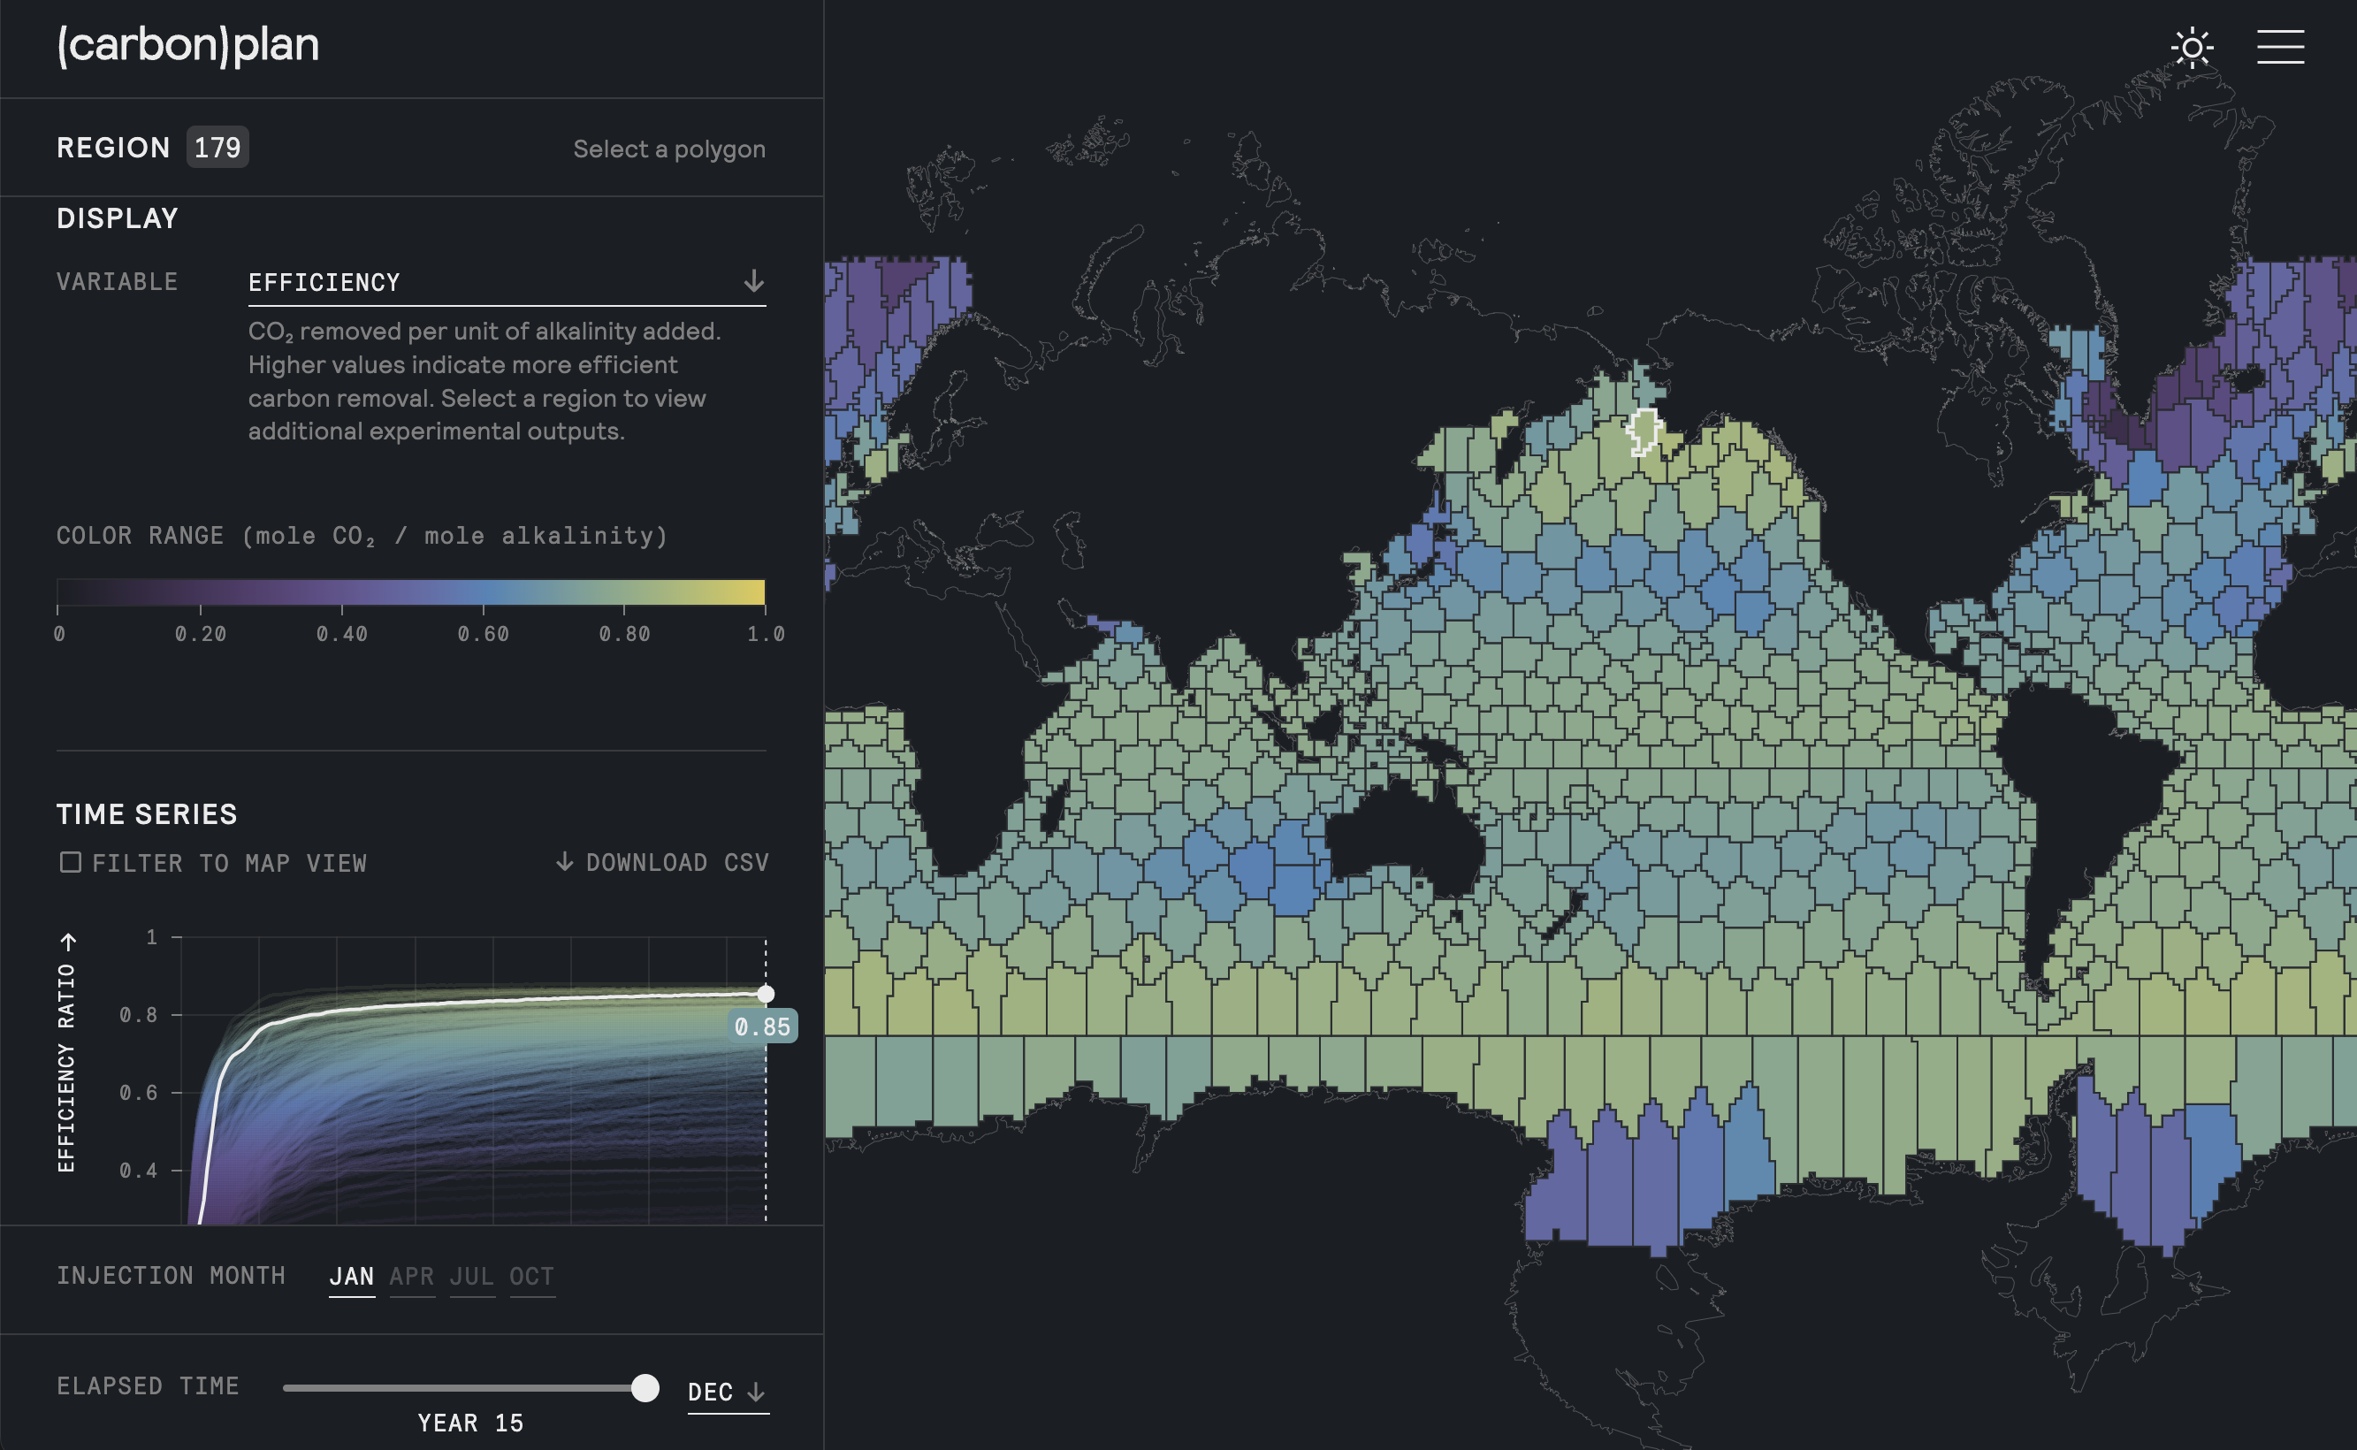Switch injection month to JUL
Viewport: 2357px width, 1450px height.
click(472, 1277)
